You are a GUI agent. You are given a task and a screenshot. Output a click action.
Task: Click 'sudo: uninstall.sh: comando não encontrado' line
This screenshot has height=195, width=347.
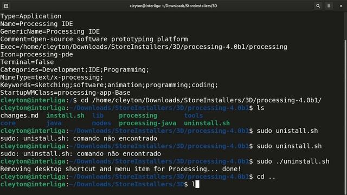81,154
